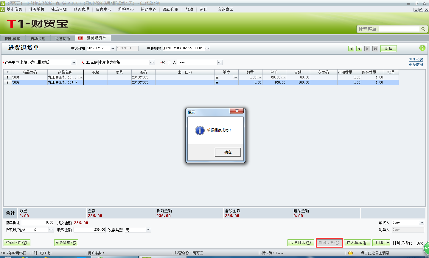Click the previous record navigation arrow
429x258 pixels.
(x=359, y=48)
